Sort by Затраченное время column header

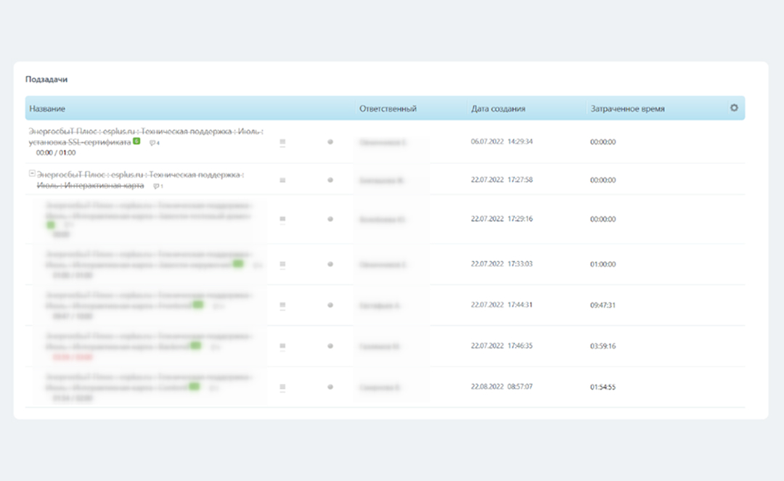627,108
